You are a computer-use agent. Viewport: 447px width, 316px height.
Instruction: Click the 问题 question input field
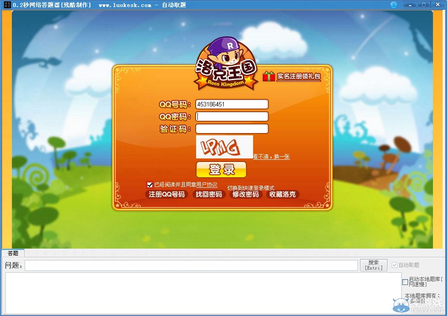coord(191,265)
